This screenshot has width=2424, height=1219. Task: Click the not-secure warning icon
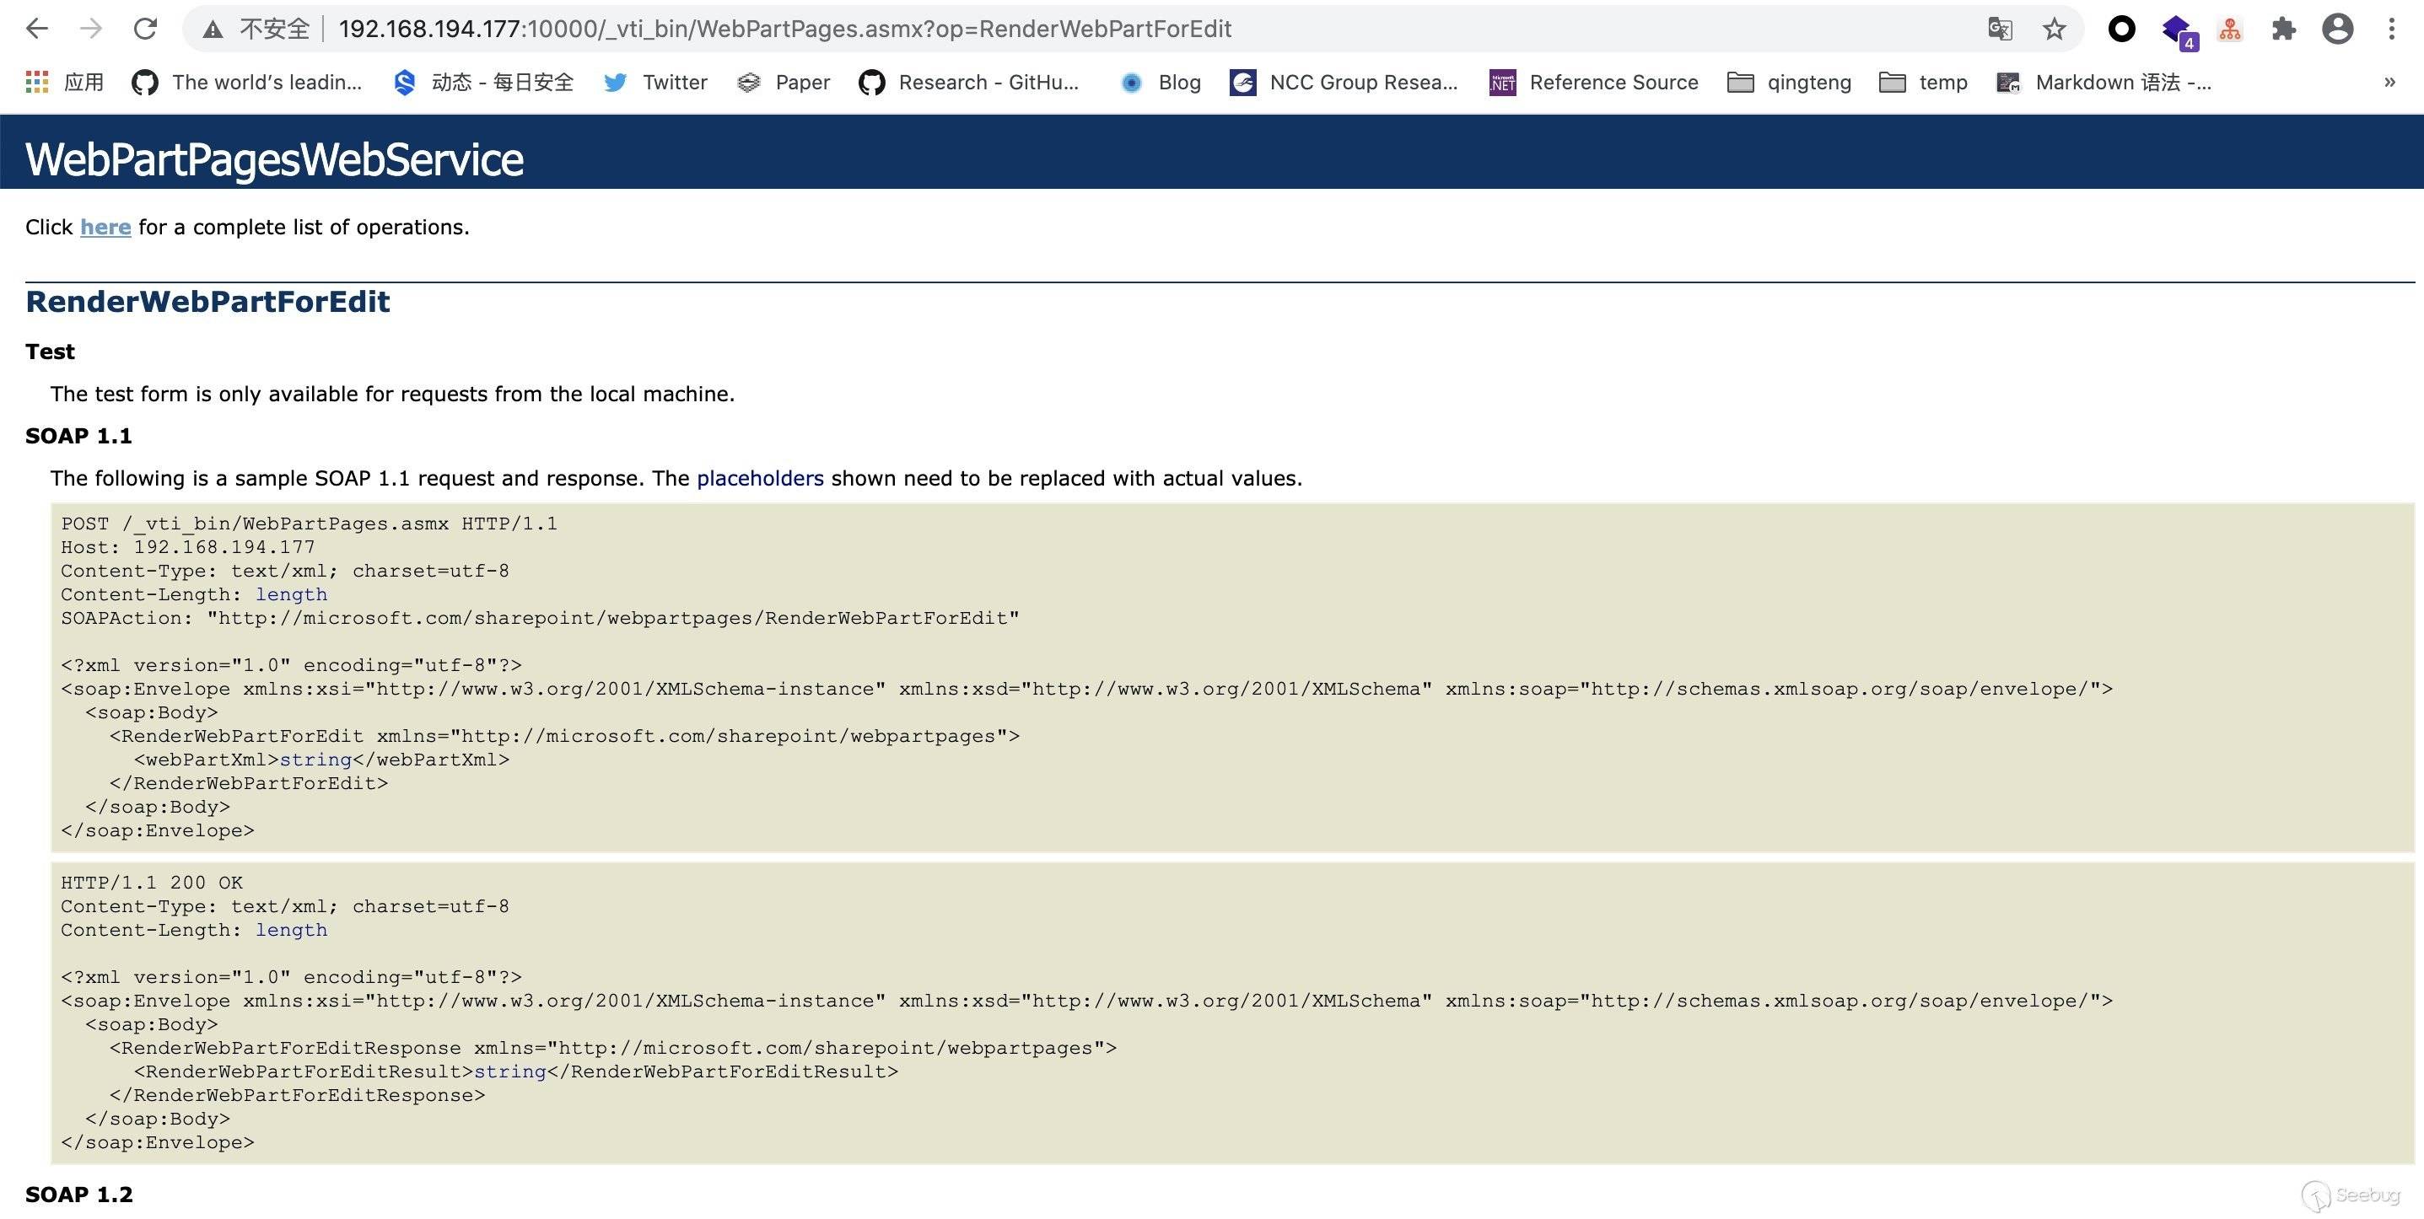click(x=213, y=30)
